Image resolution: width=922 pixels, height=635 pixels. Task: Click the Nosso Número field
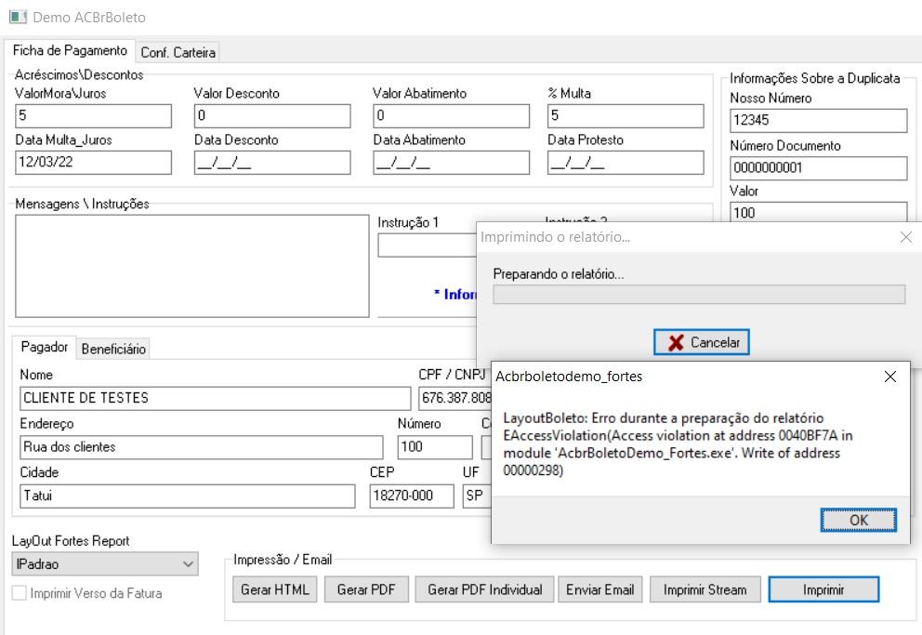pos(819,121)
